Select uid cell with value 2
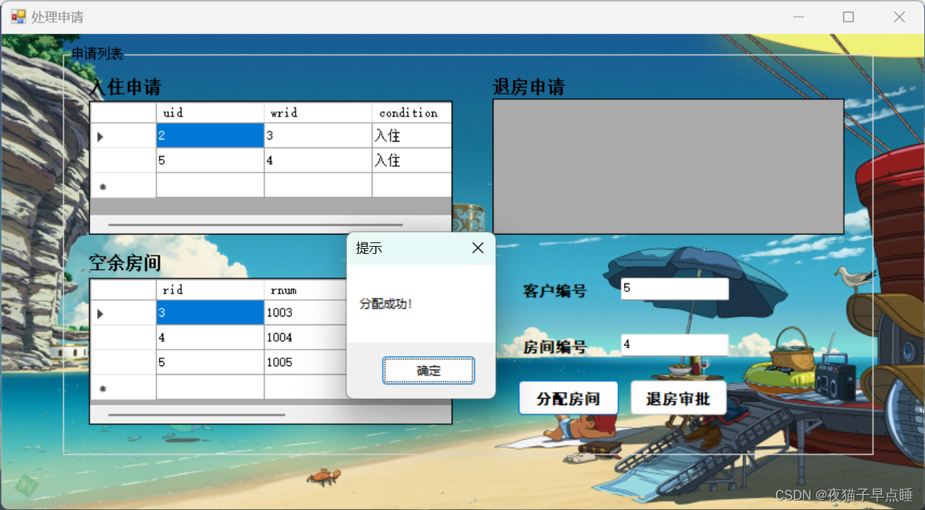Viewport: 925px width, 510px height. [x=210, y=135]
